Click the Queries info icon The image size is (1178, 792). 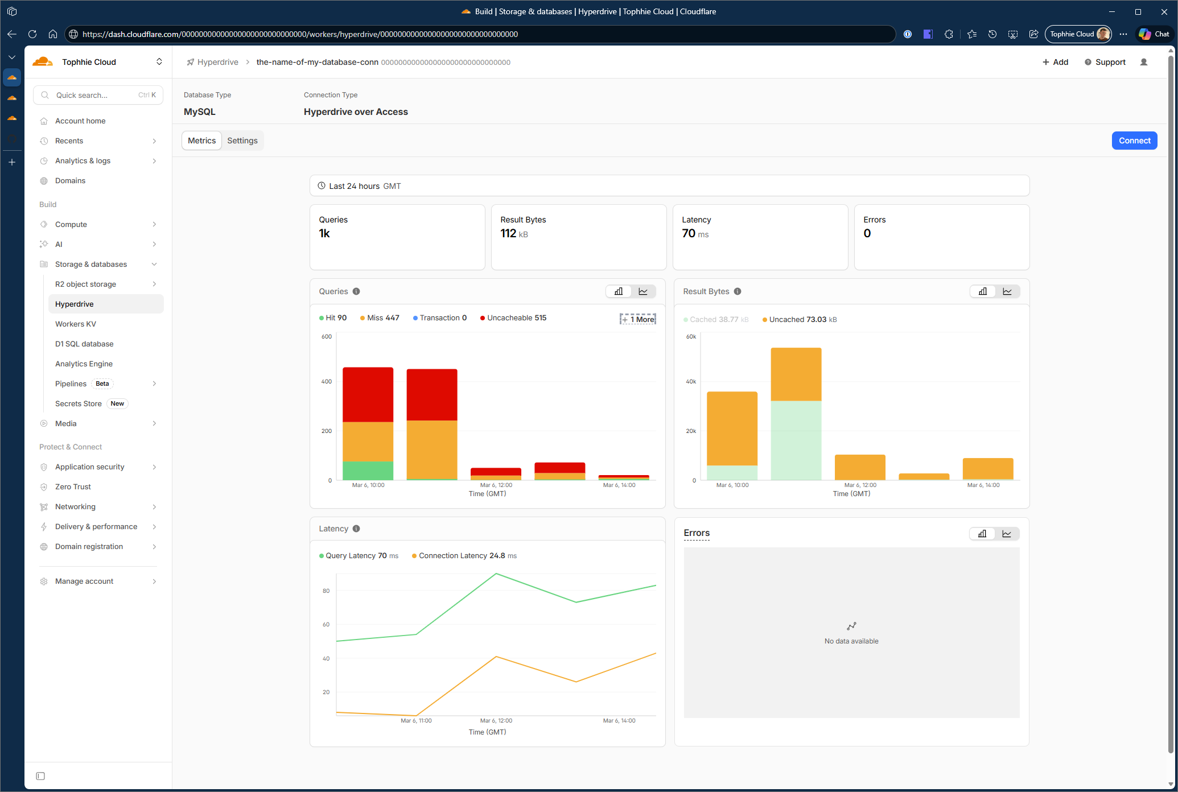click(356, 291)
